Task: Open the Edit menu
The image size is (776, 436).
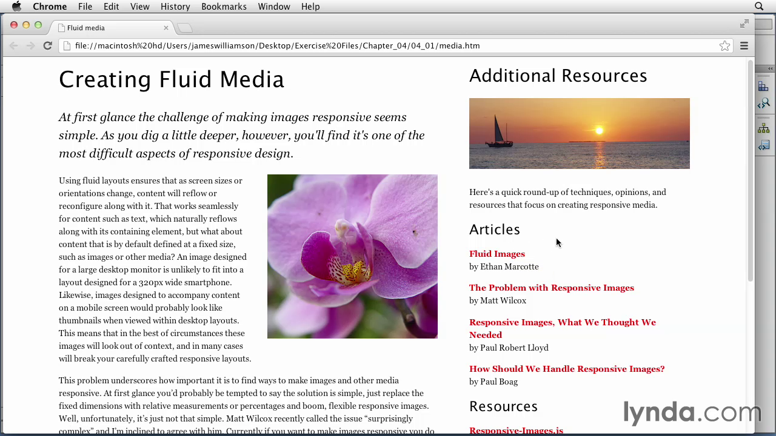Action: pyautogui.click(x=111, y=7)
